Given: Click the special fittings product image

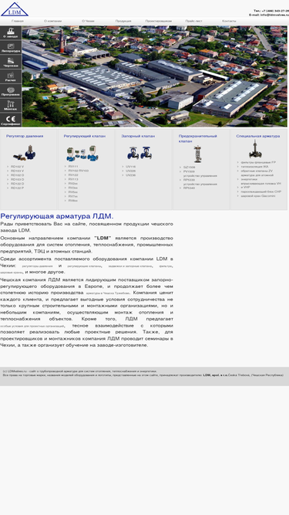Looking at the screenshot, I should 255,149.
